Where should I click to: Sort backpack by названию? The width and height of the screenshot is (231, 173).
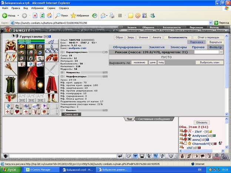pyautogui.click(x=139, y=62)
